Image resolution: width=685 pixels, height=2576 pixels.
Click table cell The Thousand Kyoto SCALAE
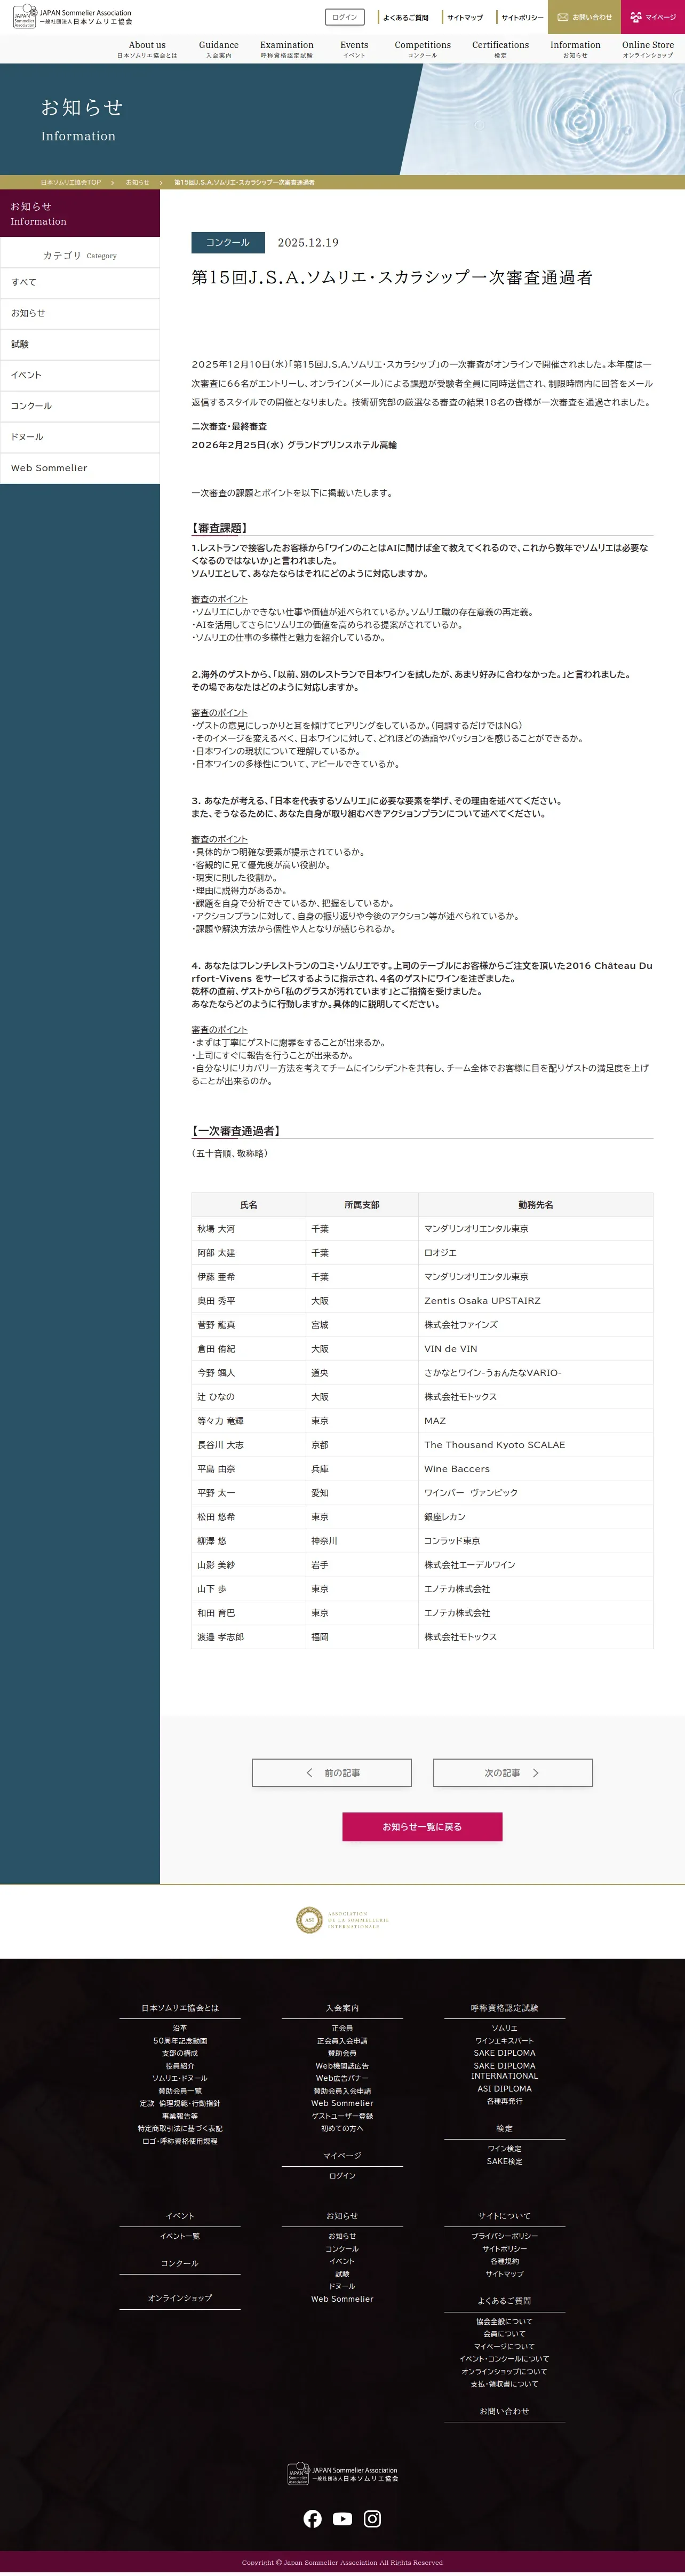535,1444
